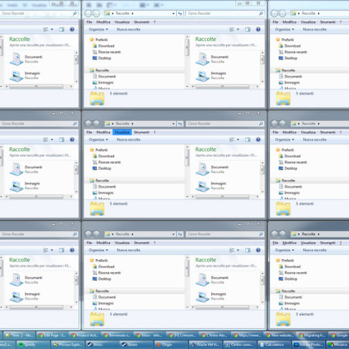This screenshot has width=349, height=349.
Task: Open Adobe Photoshop taskbar button
Action: point(309,344)
